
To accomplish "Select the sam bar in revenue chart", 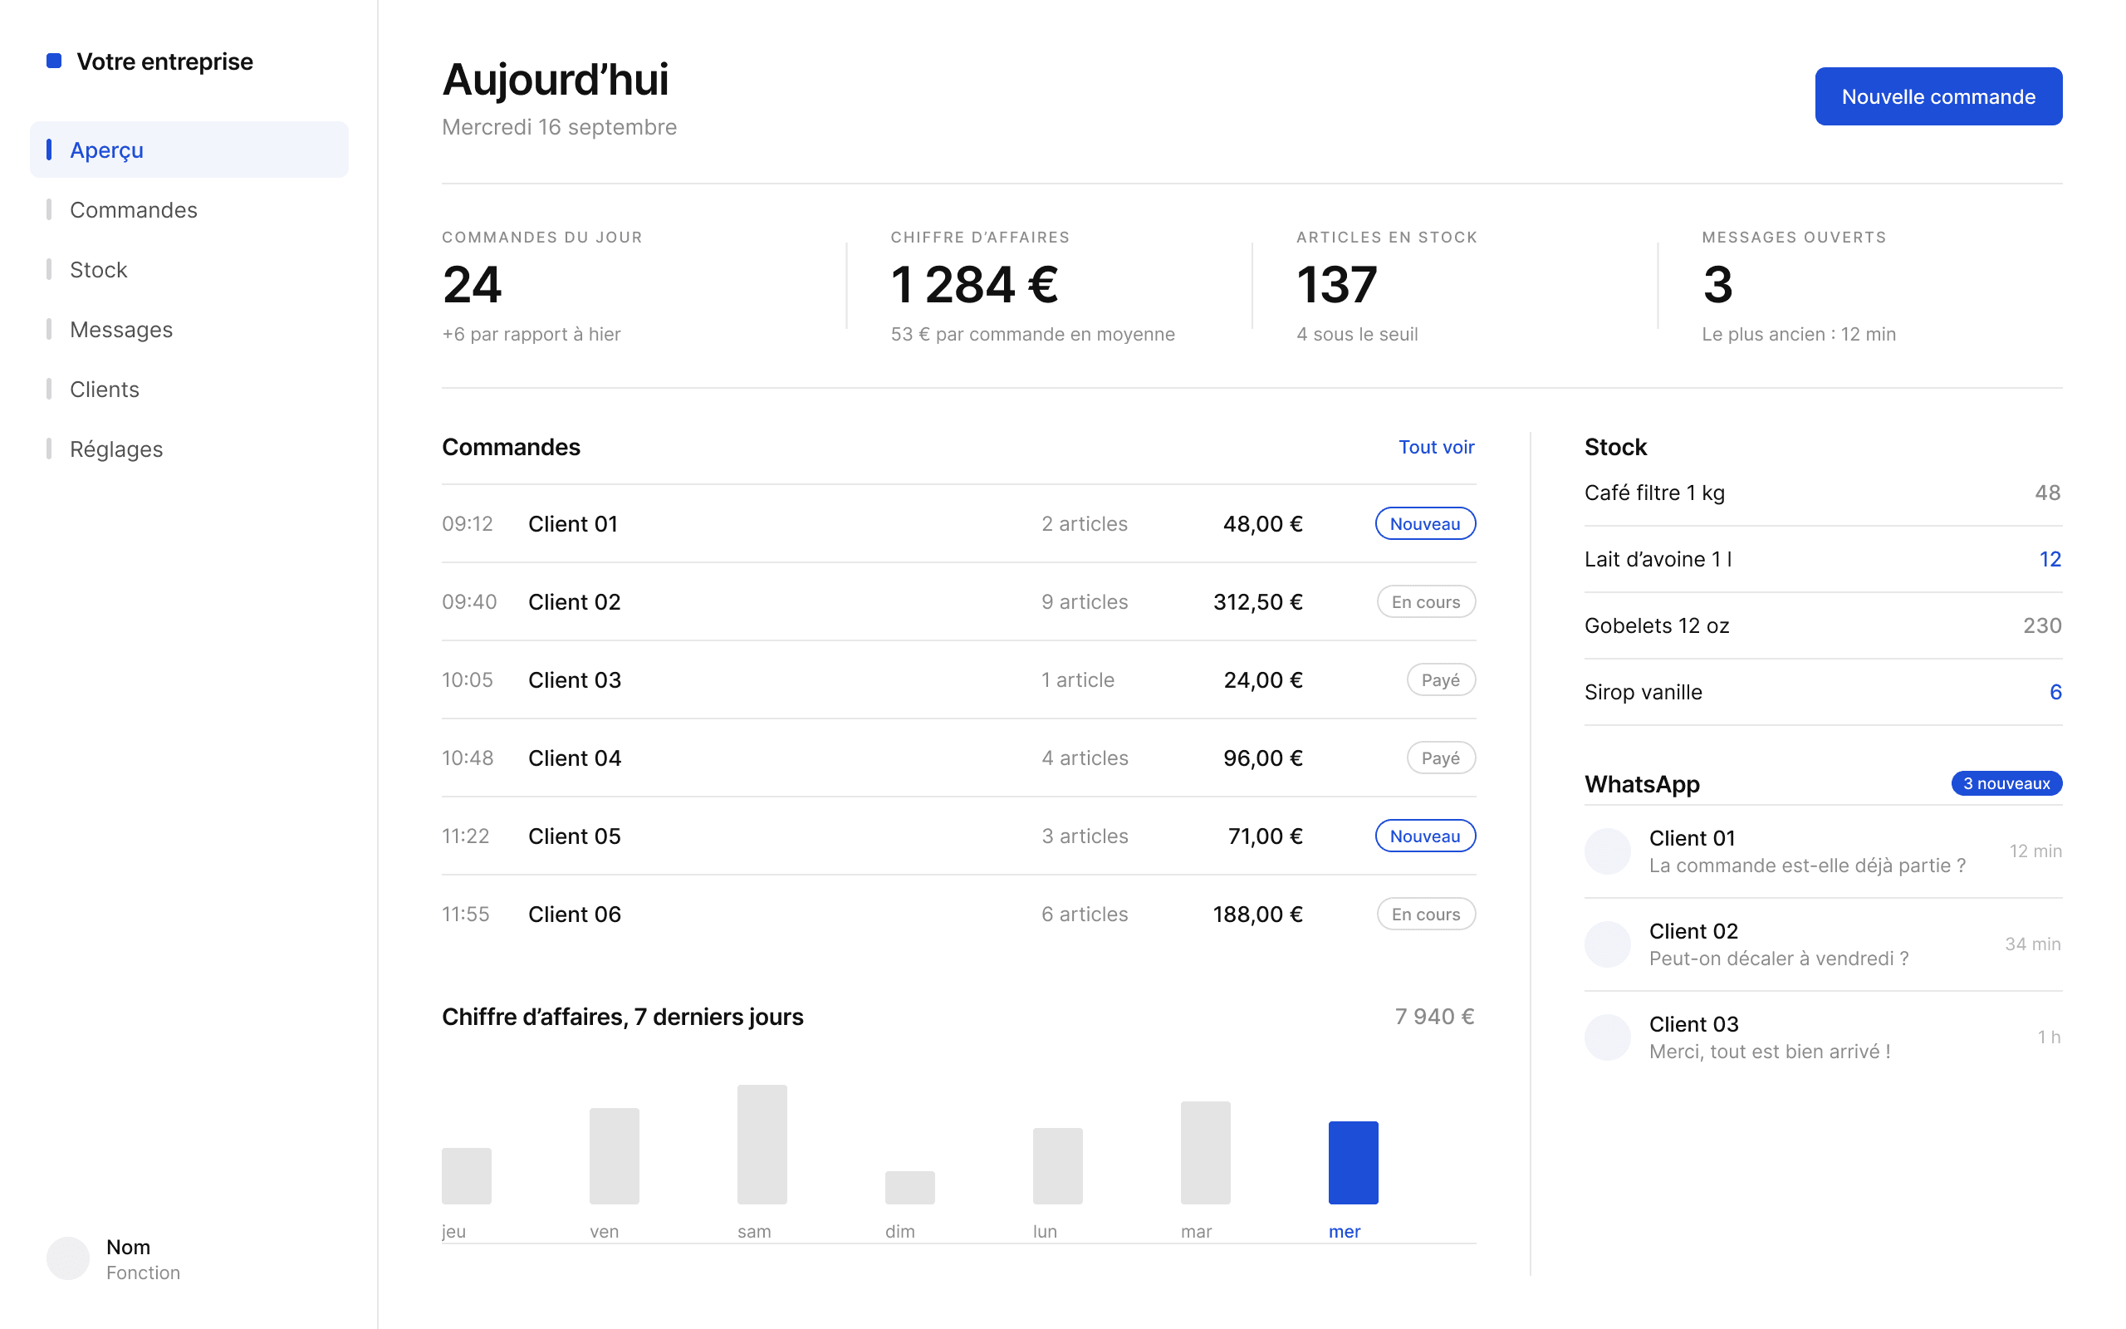I will (x=762, y=1145).
